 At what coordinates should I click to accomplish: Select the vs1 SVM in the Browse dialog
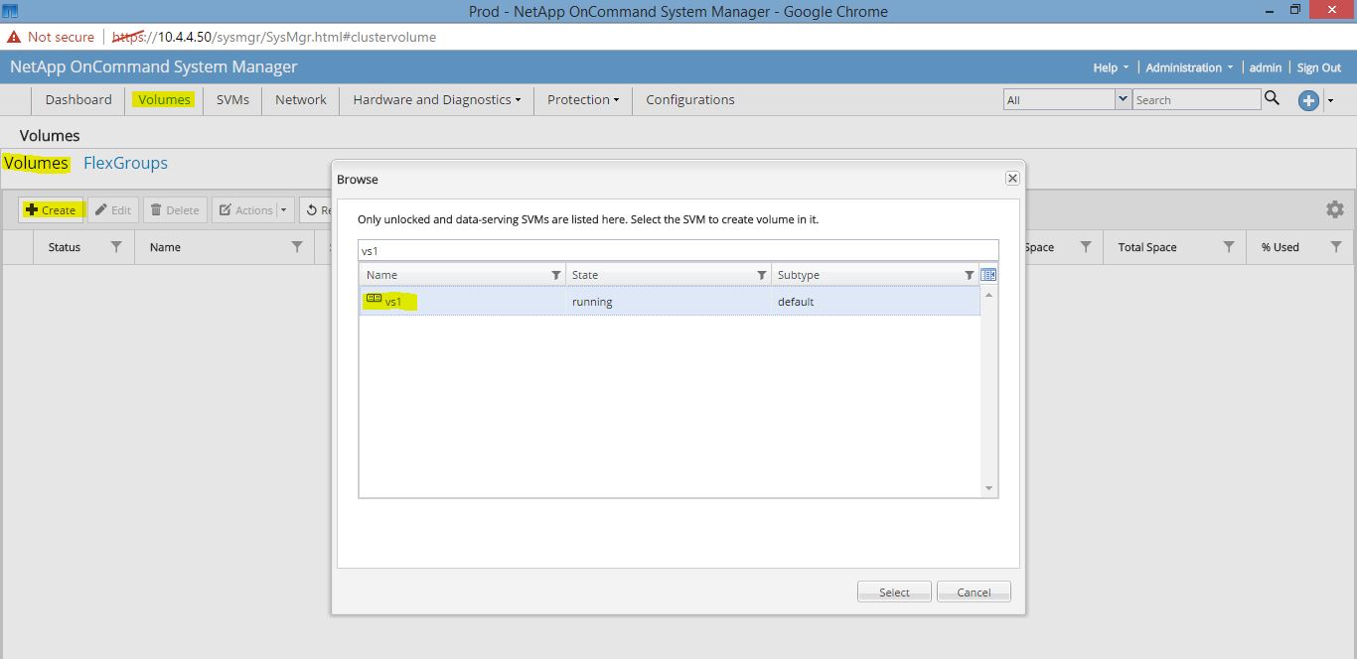coord(395,302)
